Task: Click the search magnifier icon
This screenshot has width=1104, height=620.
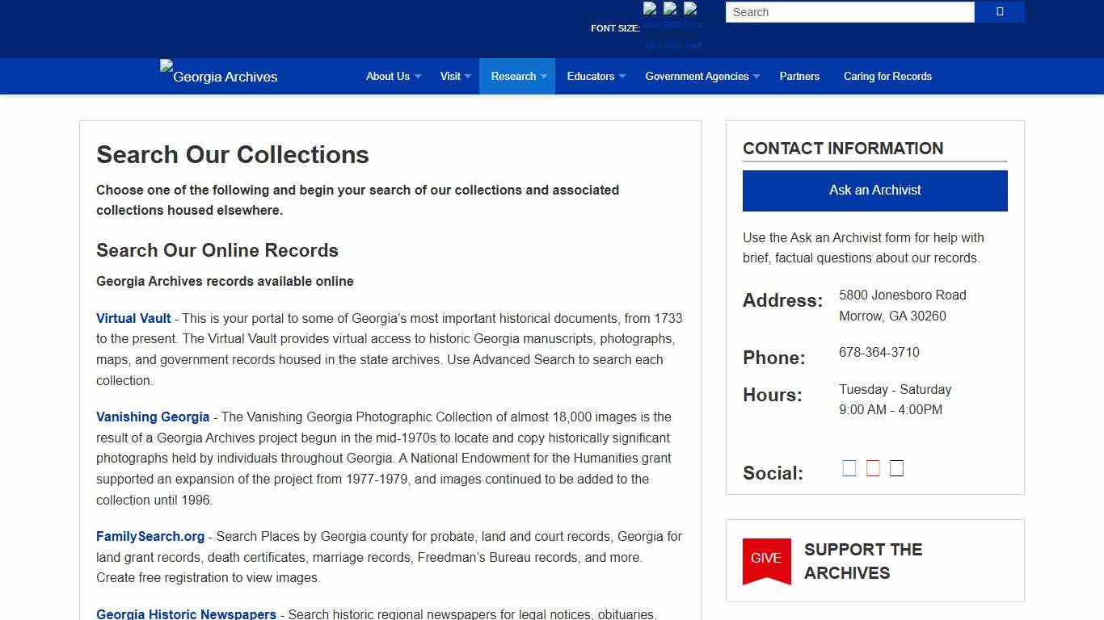Action: (x=999, y=11)
